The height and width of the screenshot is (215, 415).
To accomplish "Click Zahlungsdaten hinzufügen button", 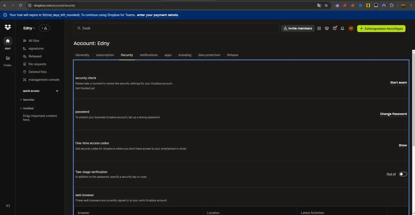I will [x=381, y=28].
